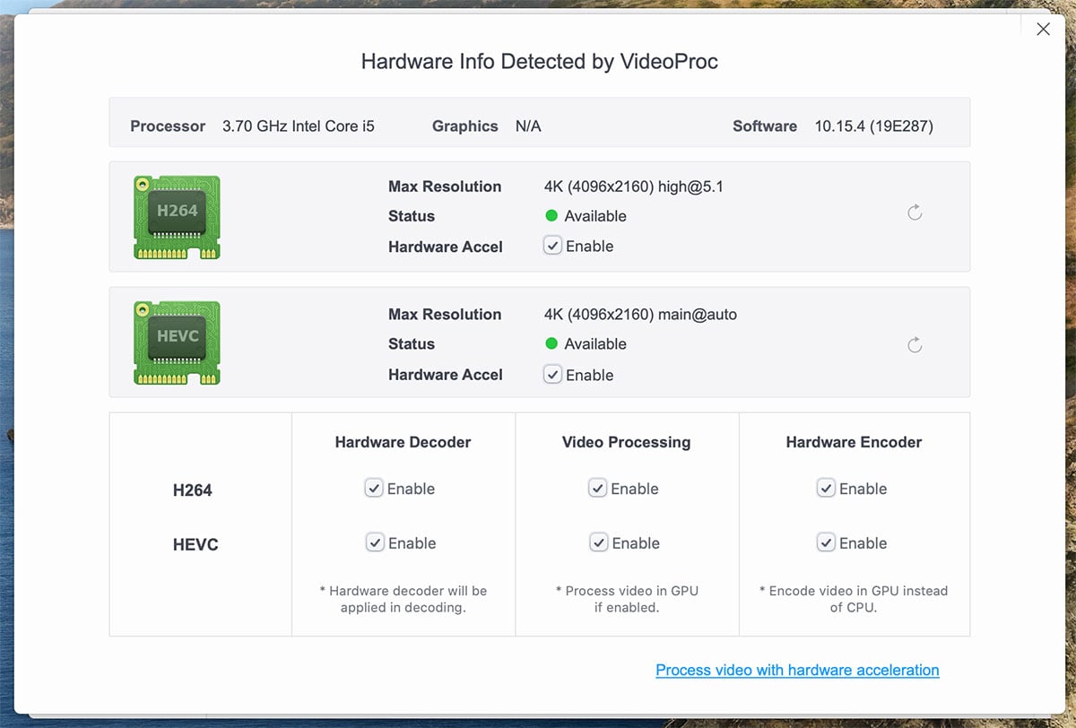Select the text 4K (4096x2160) high@5.1
Viewport: 1076px width, 728px height.
pyautogui.click(x=634, y=186)
